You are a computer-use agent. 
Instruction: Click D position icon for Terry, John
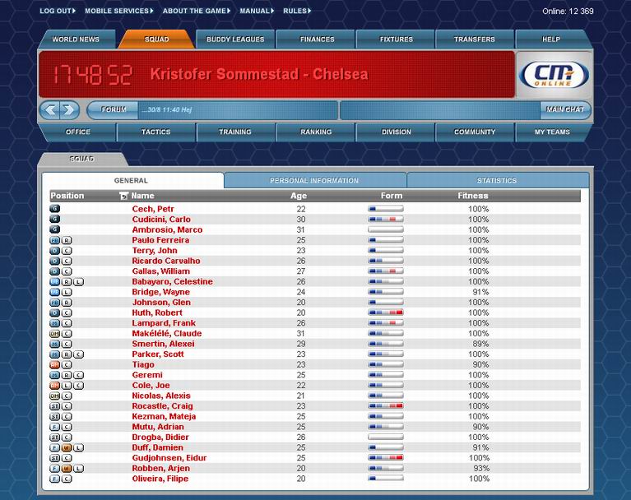(x=55, y=251)
